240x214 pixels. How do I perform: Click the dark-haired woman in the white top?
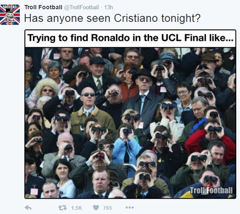point(63,177)
